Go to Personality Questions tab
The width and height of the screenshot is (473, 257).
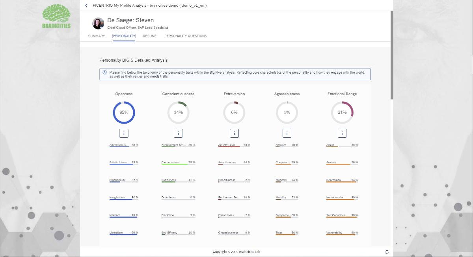point(185,36)
